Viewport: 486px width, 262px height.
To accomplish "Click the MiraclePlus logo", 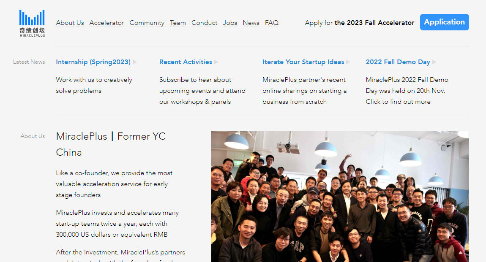I will (x=32, y=23).
